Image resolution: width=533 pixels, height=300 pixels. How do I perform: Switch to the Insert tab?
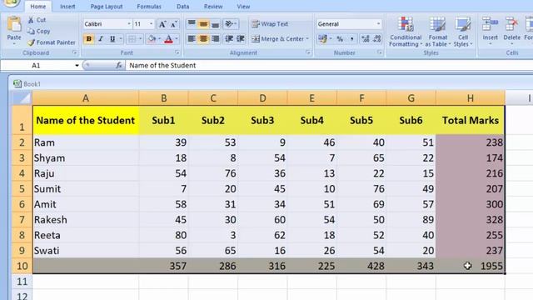tap(67, 7)
